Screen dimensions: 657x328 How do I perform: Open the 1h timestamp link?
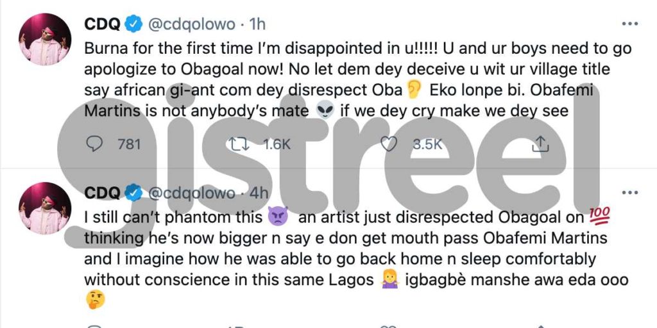(257, 24)
